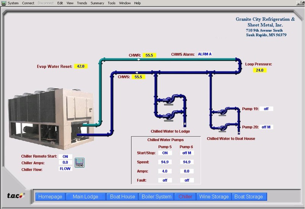This screenshot has width=305, height=209.
Task: Click the Pump 5 column header
Action: [165, 147]
